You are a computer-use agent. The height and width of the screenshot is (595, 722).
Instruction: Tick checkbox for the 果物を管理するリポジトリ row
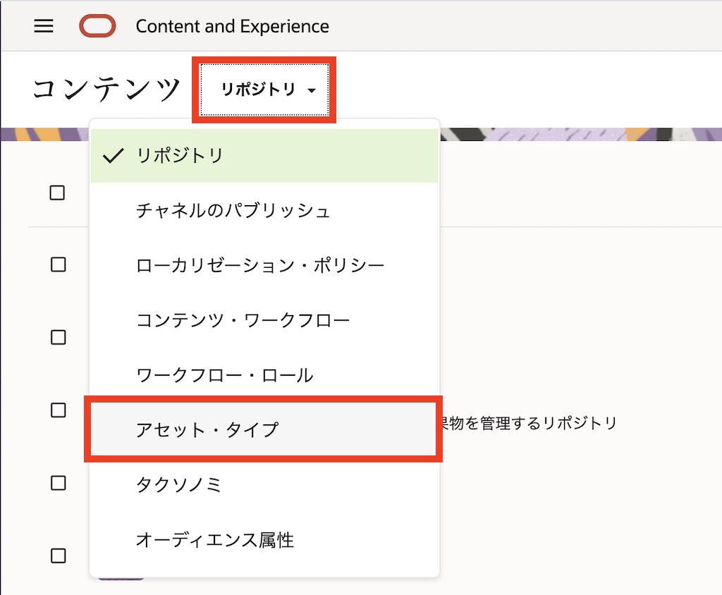(58, 410)
